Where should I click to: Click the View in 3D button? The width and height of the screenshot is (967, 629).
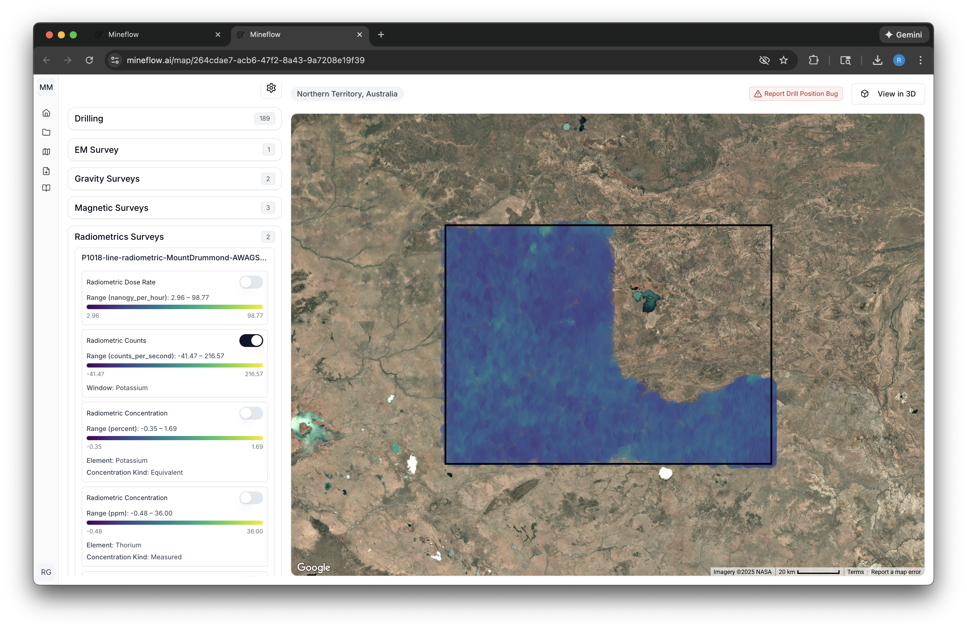click(x=888, y=94)
